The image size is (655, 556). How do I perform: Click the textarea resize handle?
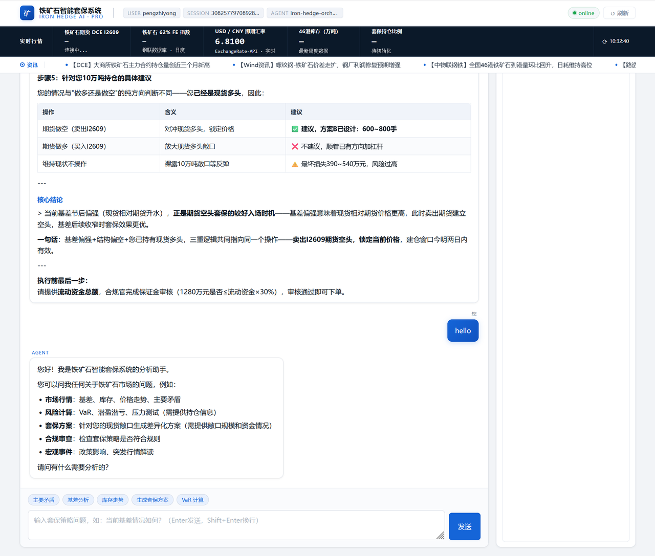(x=440, y=535)
